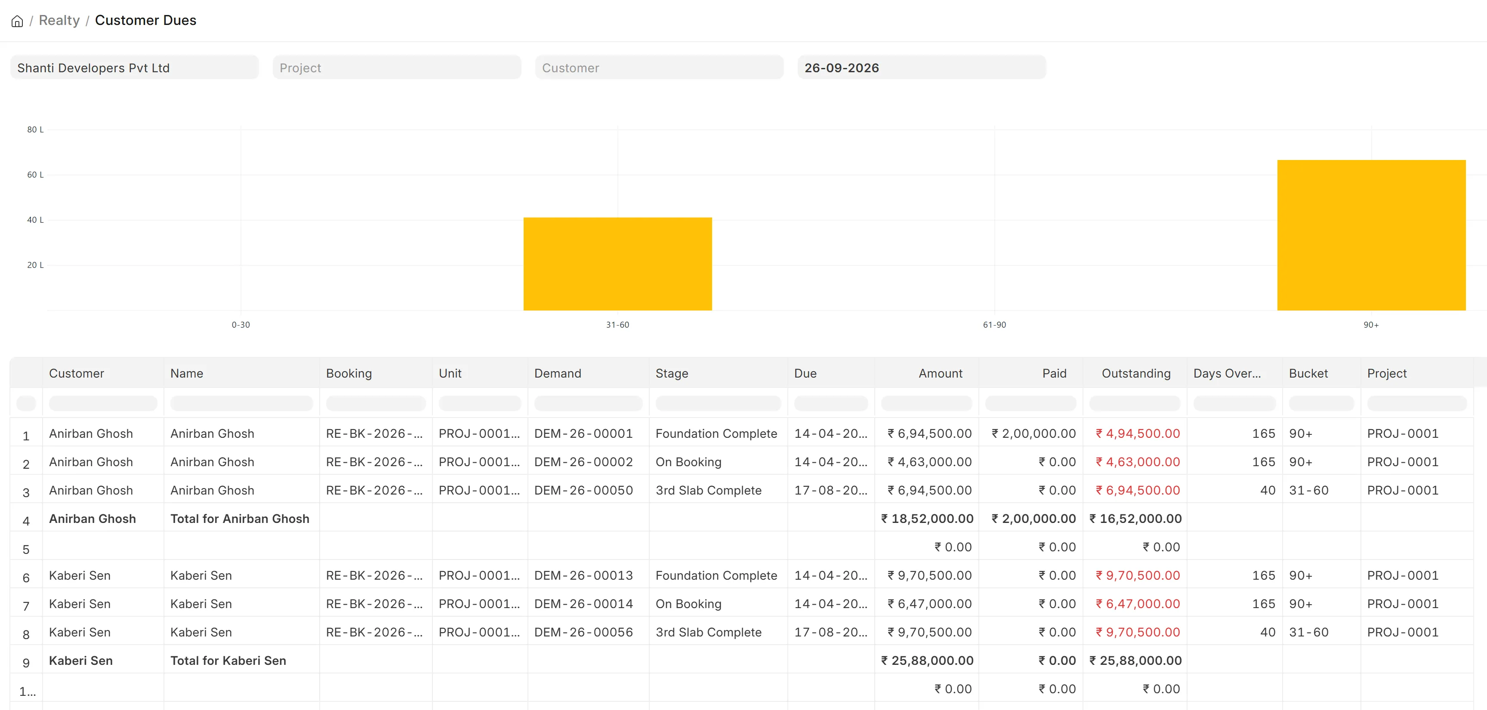Sort by the Name column header
Viewport: 1487px width, 710px height.
(241, 373)
